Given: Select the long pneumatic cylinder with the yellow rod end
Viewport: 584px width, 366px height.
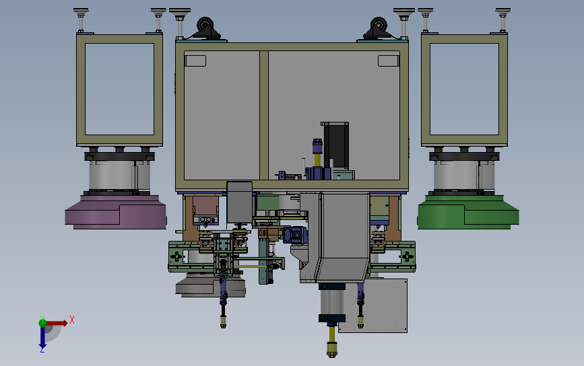Looking at the screenshot, I should click(332, 319).
